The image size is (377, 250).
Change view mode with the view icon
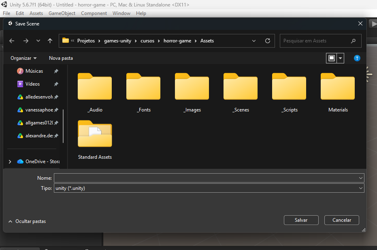(332, 58)
